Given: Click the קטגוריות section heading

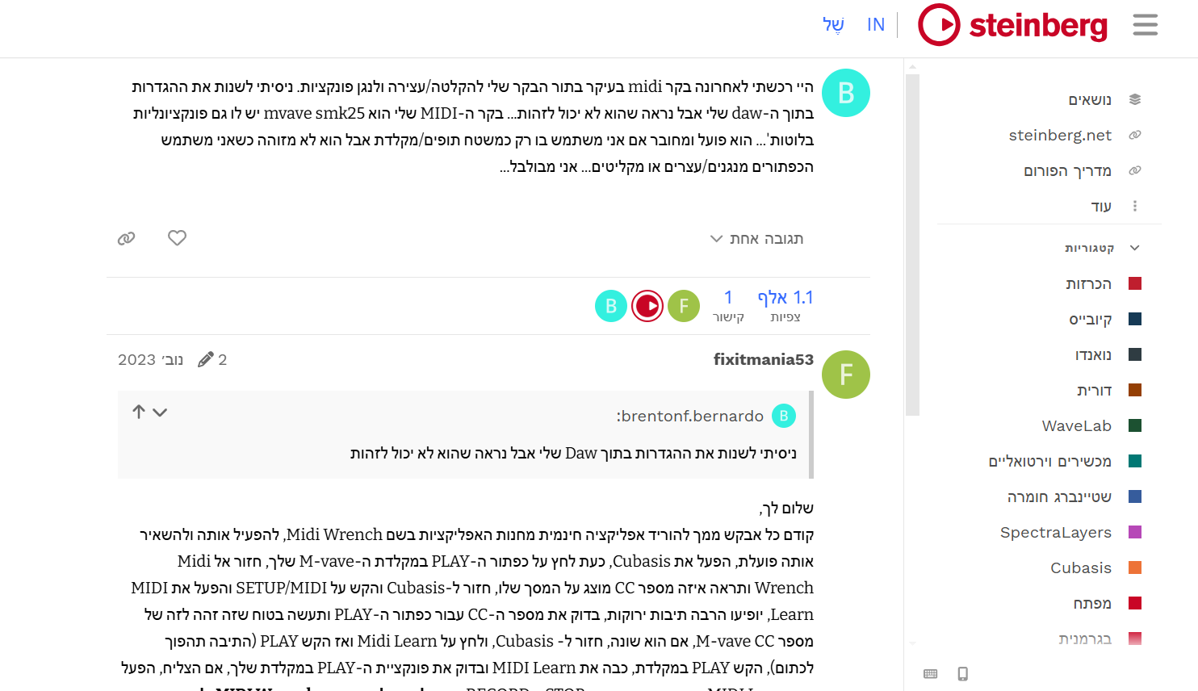Looking at the screenshot, I should pyautogui.click(x=1089, y=248).
